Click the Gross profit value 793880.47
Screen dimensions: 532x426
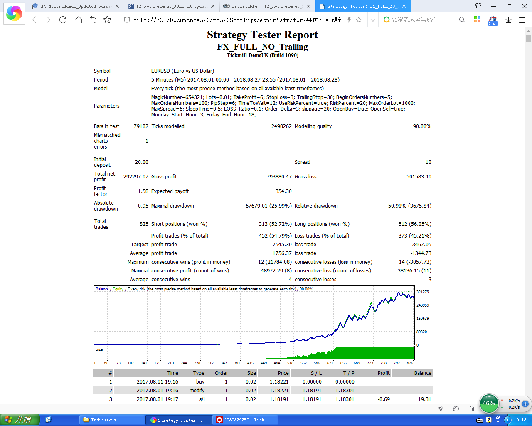(x=279, y=177)
